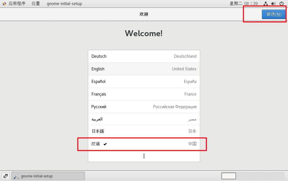288x181 pixels.
Task: Click the speaker volume icon
Action: [x=273, y=4]
